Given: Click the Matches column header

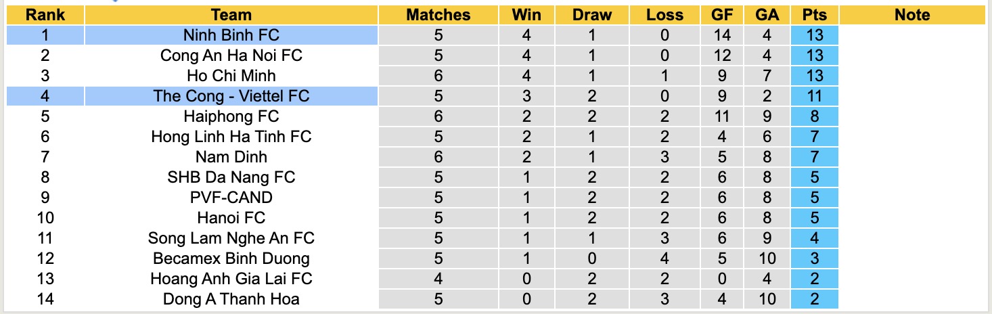Looking at the screenshot, I should pos(438,15).
